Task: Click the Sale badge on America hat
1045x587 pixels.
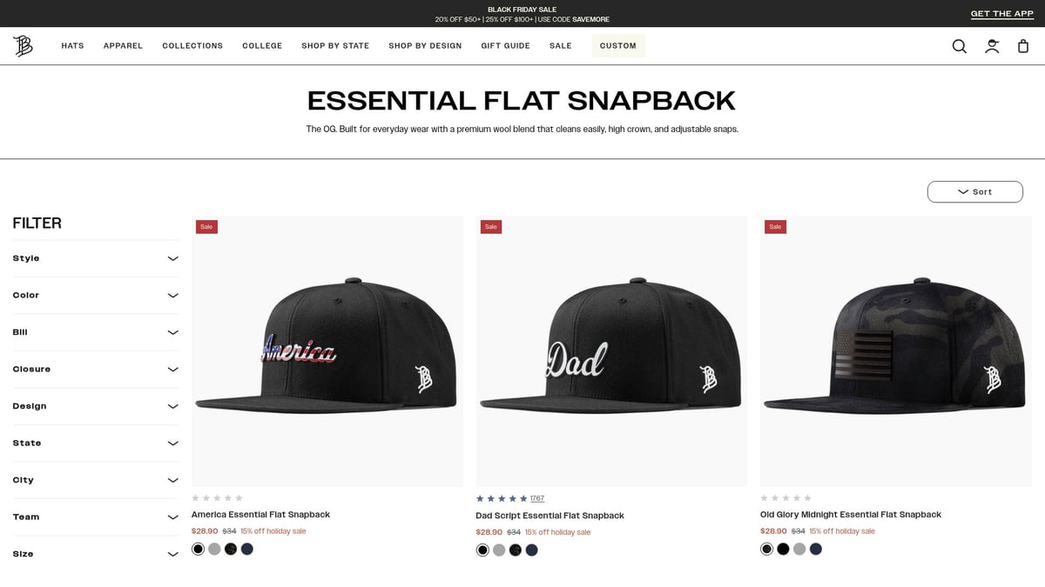Action: (x=206, y=226)
